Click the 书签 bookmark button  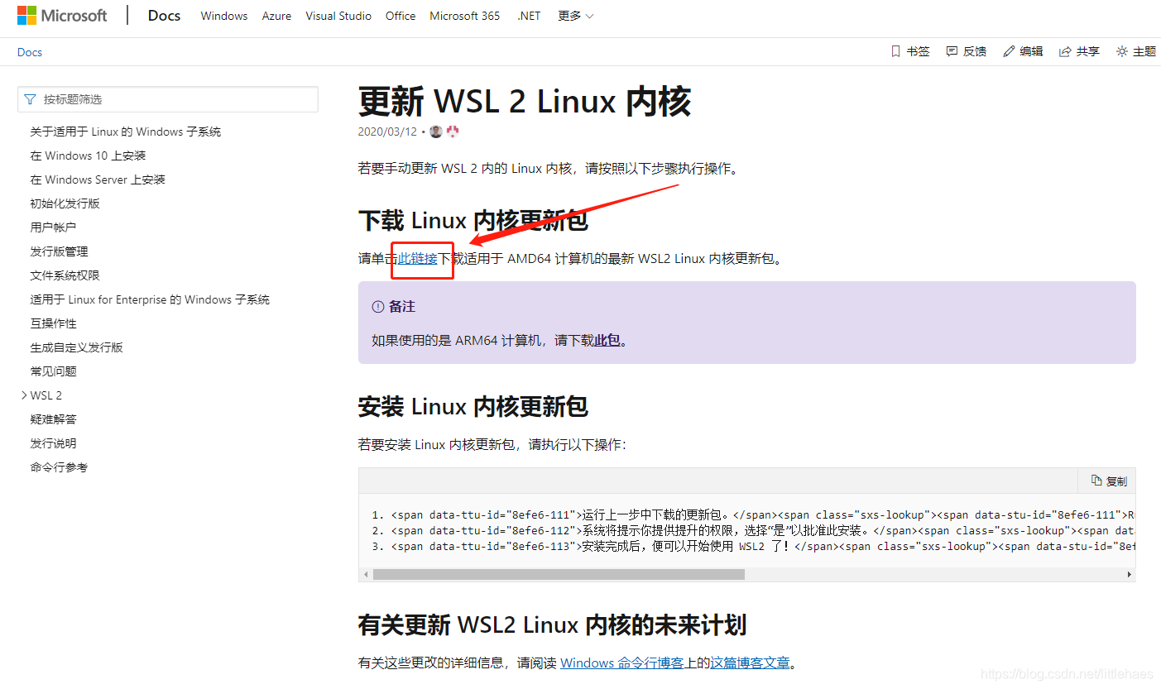910,51
